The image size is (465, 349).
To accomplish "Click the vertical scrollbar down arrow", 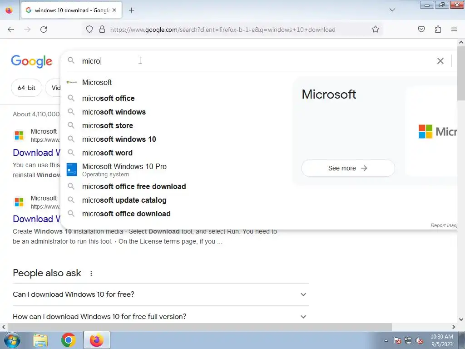I will [461, 319].
